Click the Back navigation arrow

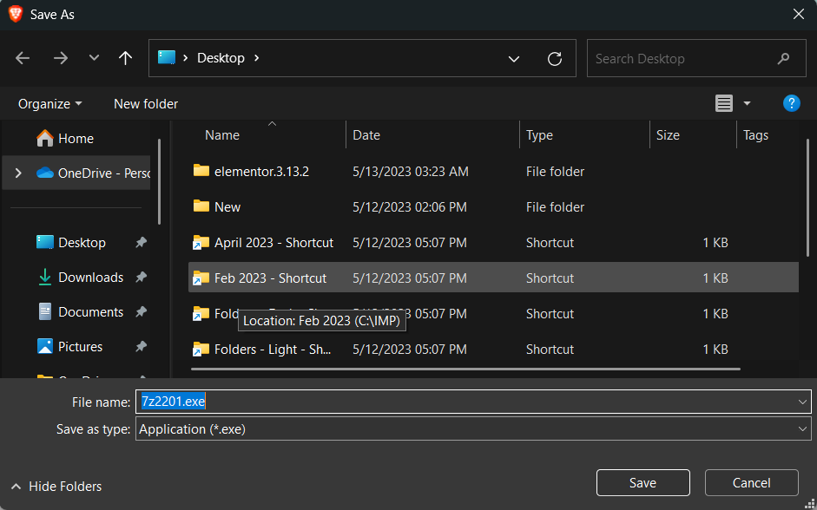(23, 58)
